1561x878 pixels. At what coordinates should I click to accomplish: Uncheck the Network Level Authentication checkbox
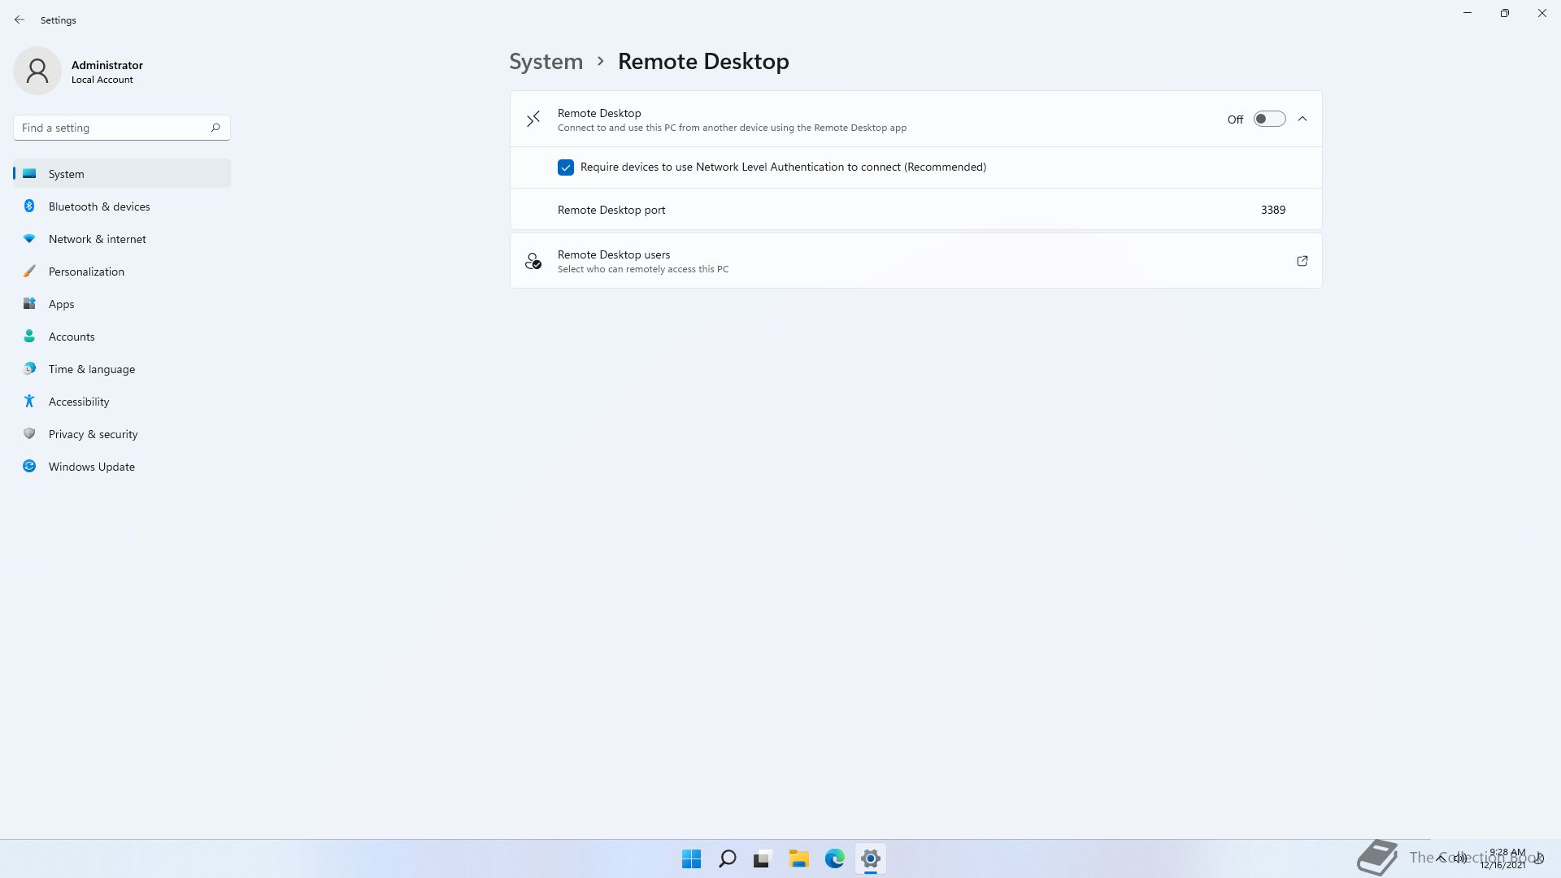pyautogui.click(x=566, y=167)
